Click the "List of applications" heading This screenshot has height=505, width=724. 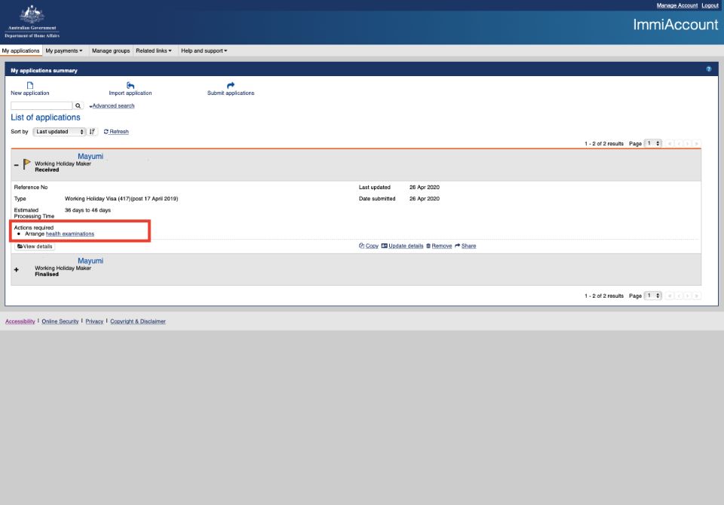pos(45,118)
